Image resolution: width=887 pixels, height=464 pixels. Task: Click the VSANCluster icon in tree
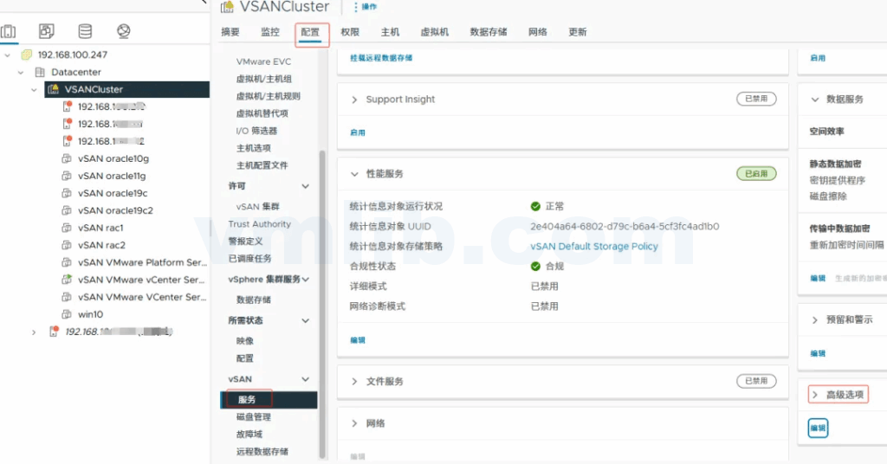[53, 89]
